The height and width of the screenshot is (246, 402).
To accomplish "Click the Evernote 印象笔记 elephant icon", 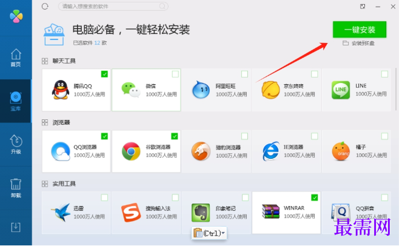I will point(201,213).
